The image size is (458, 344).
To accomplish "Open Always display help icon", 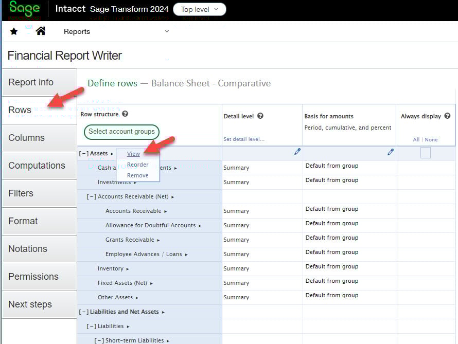I will (447, 116).
